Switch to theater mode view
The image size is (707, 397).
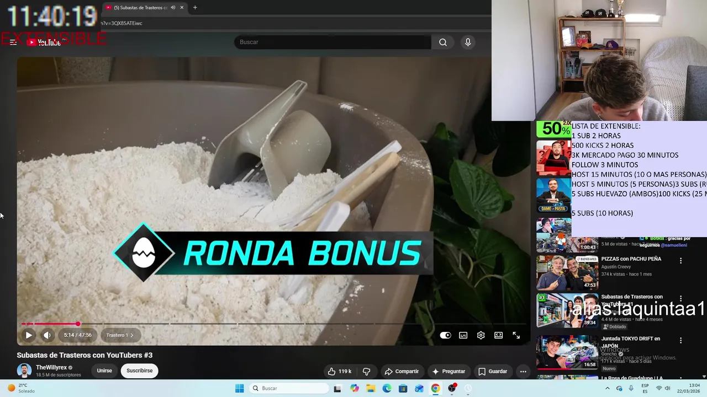499,335
